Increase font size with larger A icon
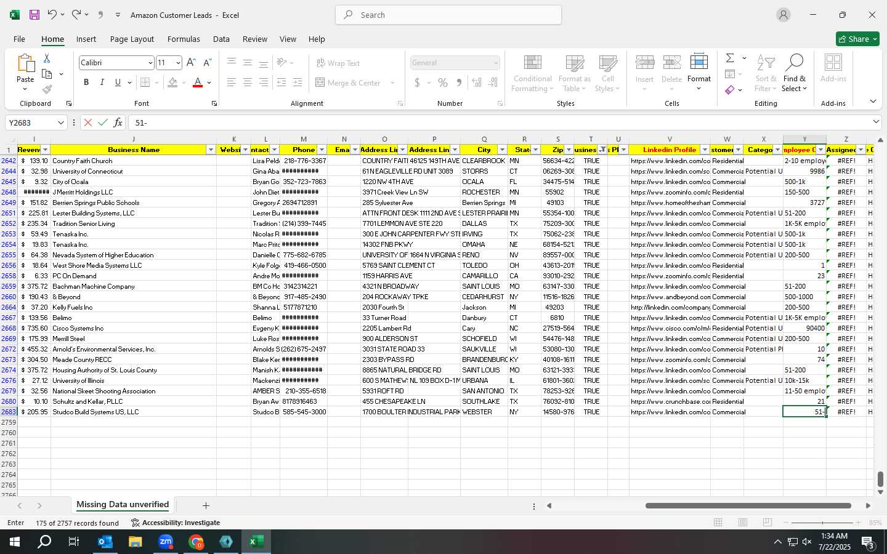The height and width of the screenshot is (554, 887). tap(191, 63)
